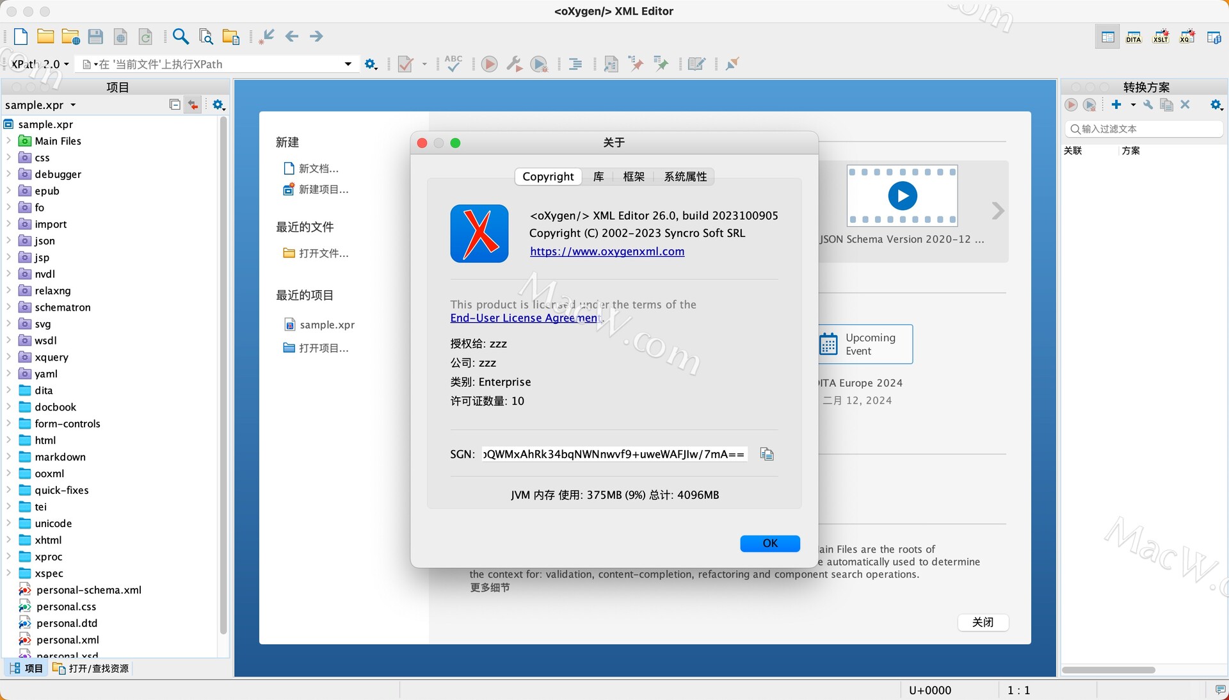Click the Back arrow in toolbar
Viewport: 1229px width, 700px height.
pyautogui.click(x=292, y=37)
